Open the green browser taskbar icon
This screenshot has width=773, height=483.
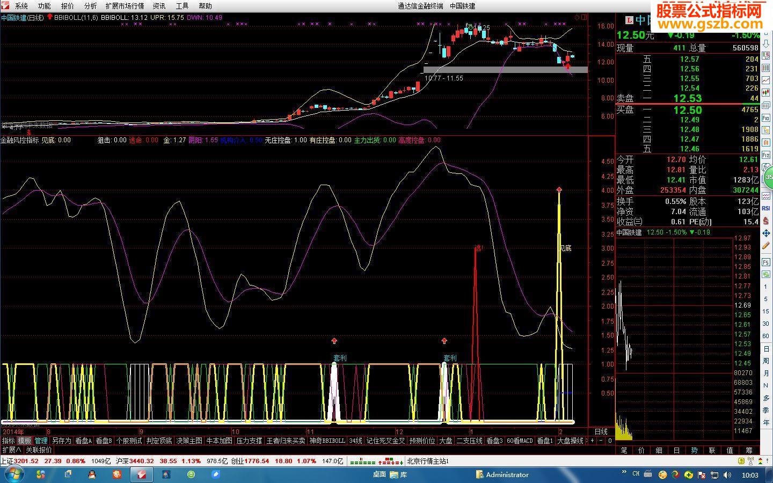coord(191,474)
